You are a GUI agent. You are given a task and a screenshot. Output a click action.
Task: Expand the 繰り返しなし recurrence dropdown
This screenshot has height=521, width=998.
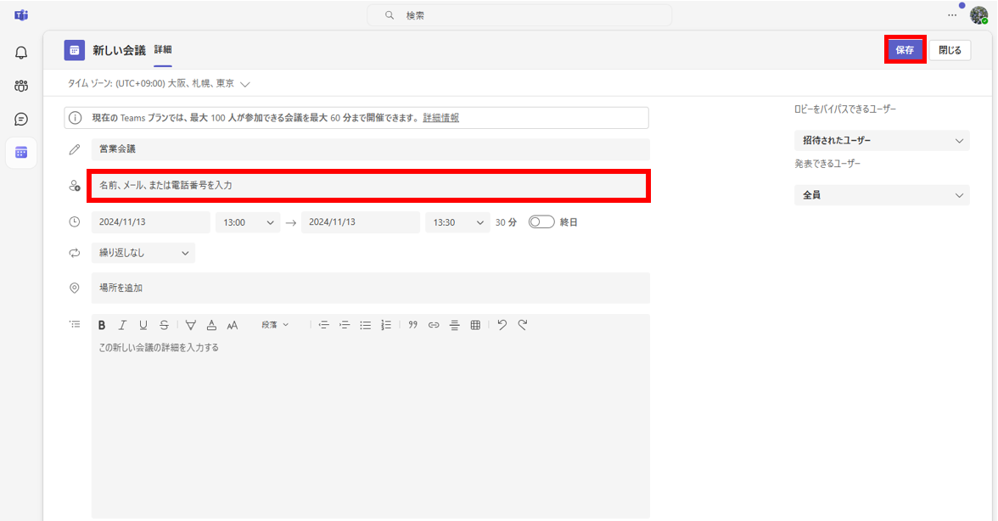point(143,253)
